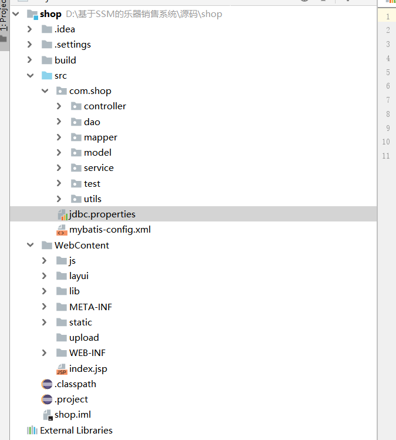This screenshot has width=396, height=440.
Task: Click the controller package icon
Action: (x=76, y=106)
